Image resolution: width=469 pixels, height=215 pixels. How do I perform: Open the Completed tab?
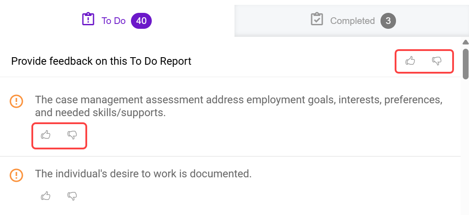click(352, 21)
